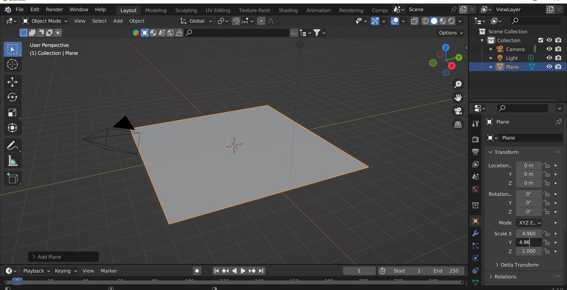
Task: Select the Rotate tool
Action: 13,97
